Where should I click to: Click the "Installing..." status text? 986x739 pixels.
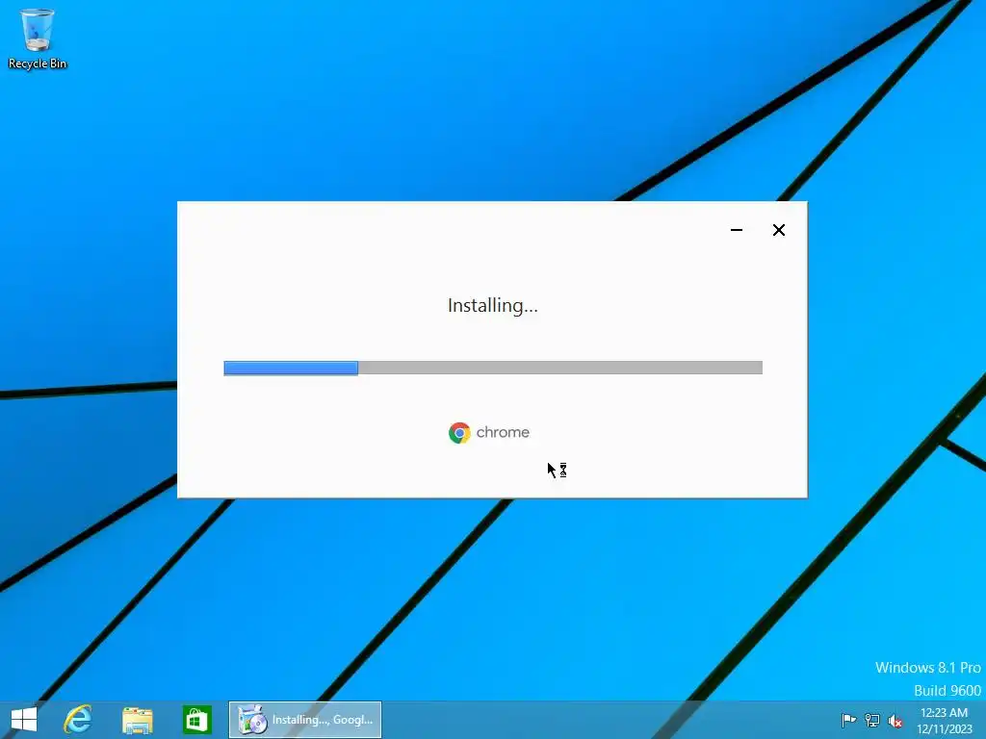(493, 306)
